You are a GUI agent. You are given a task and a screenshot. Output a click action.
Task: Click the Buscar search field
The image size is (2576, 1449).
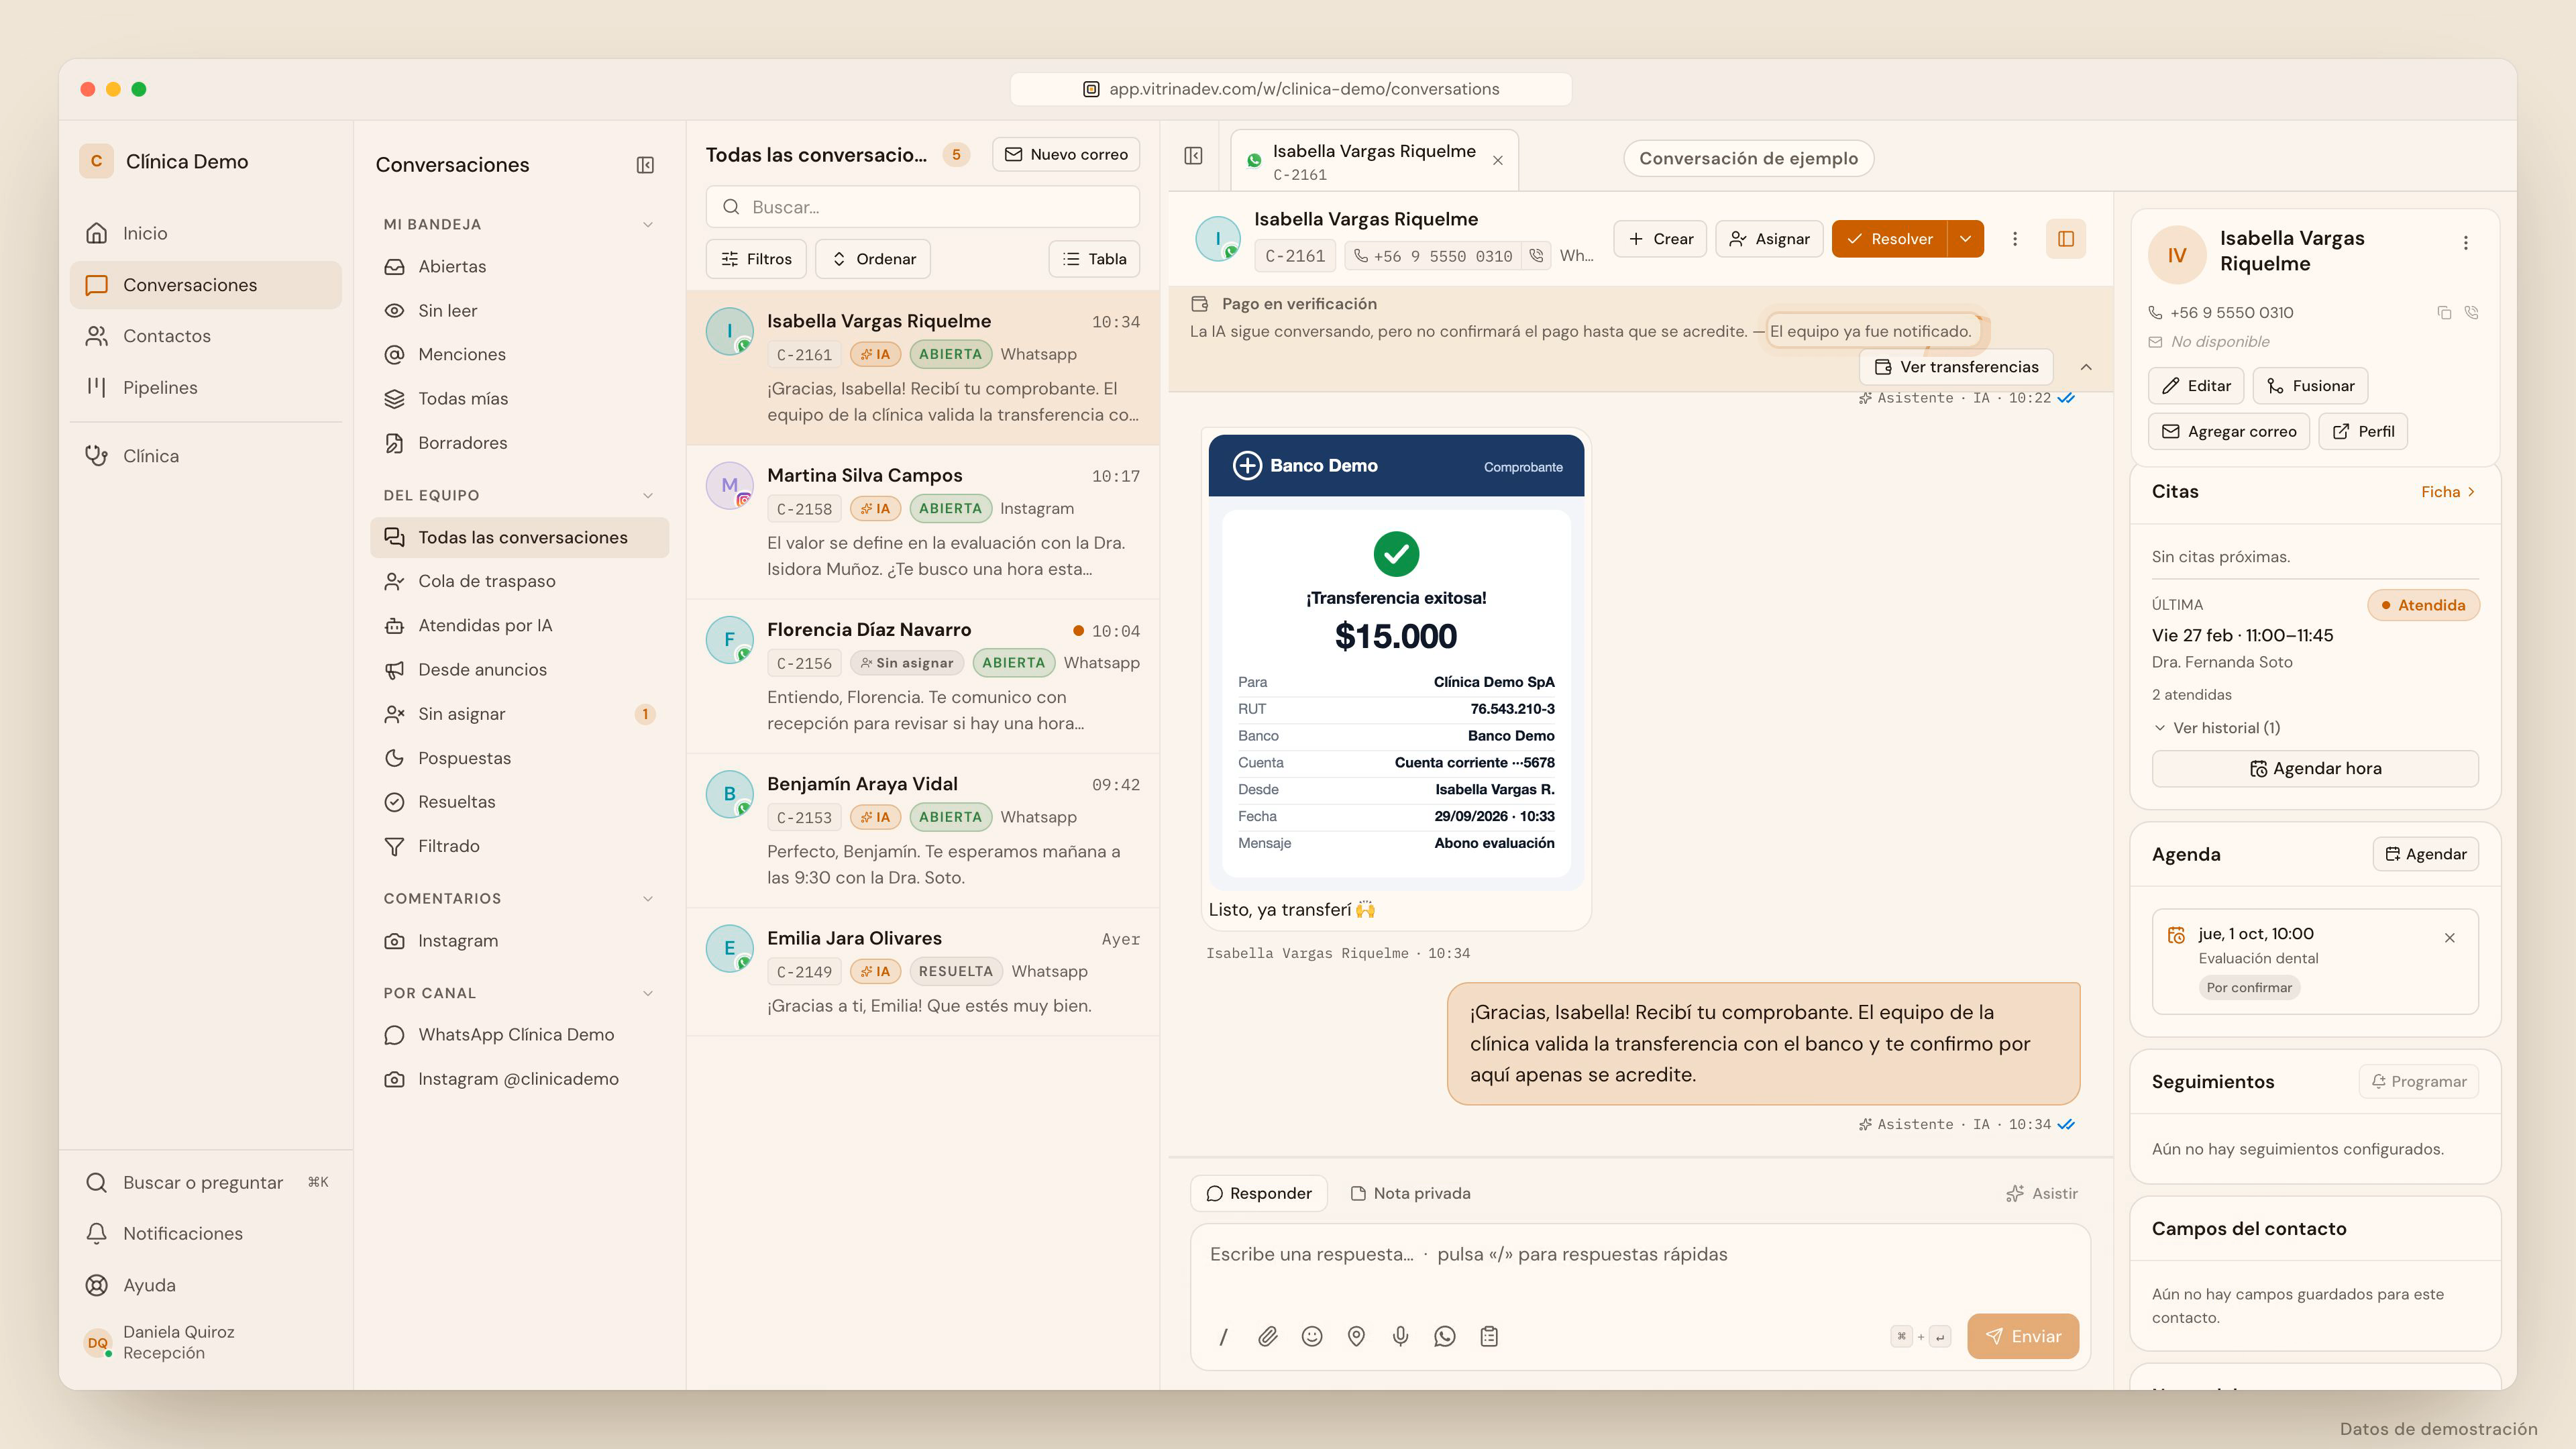click(923, 207)
